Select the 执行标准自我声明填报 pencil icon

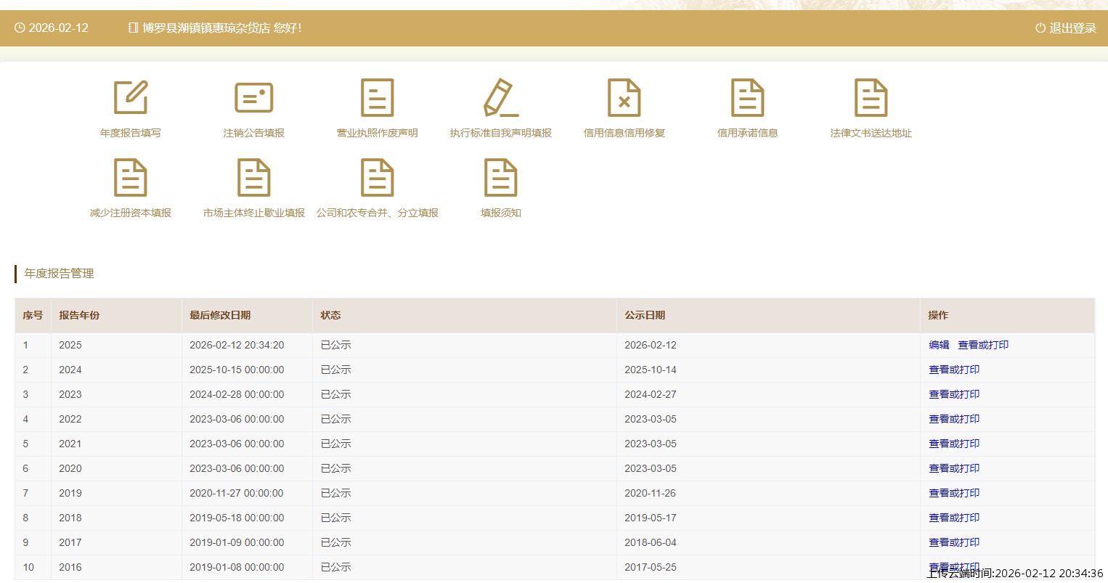(500, 98)
